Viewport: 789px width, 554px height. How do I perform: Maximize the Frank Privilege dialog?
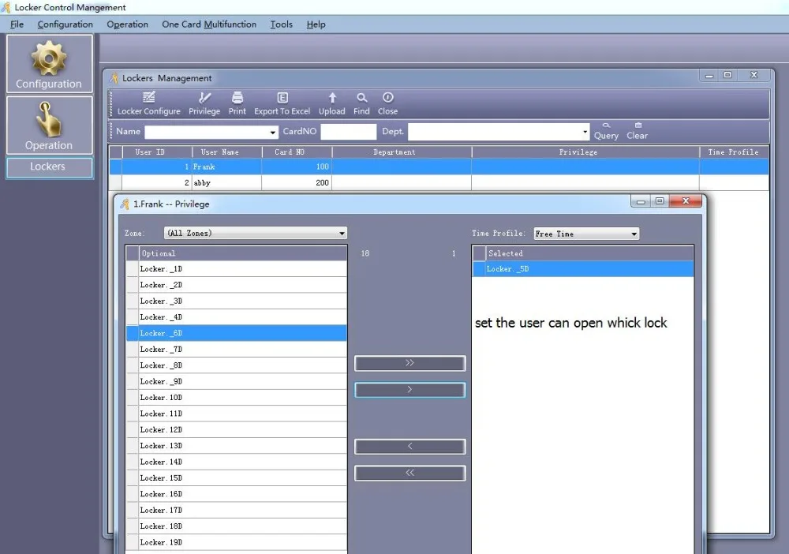pos(660,201)
